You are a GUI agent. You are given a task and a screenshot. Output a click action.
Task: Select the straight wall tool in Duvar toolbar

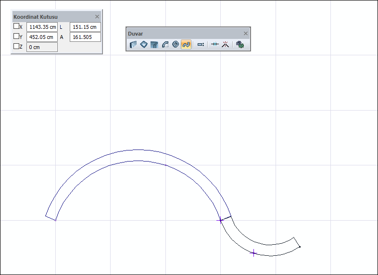pyautogui.click(x=133, y=44)
